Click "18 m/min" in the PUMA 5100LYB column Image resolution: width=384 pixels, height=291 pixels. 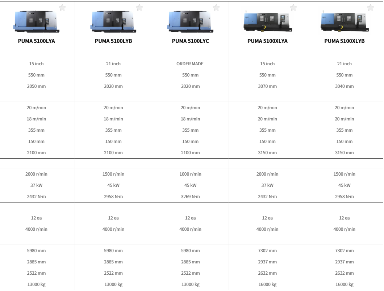pyautogui.click(x=113, y=119)
